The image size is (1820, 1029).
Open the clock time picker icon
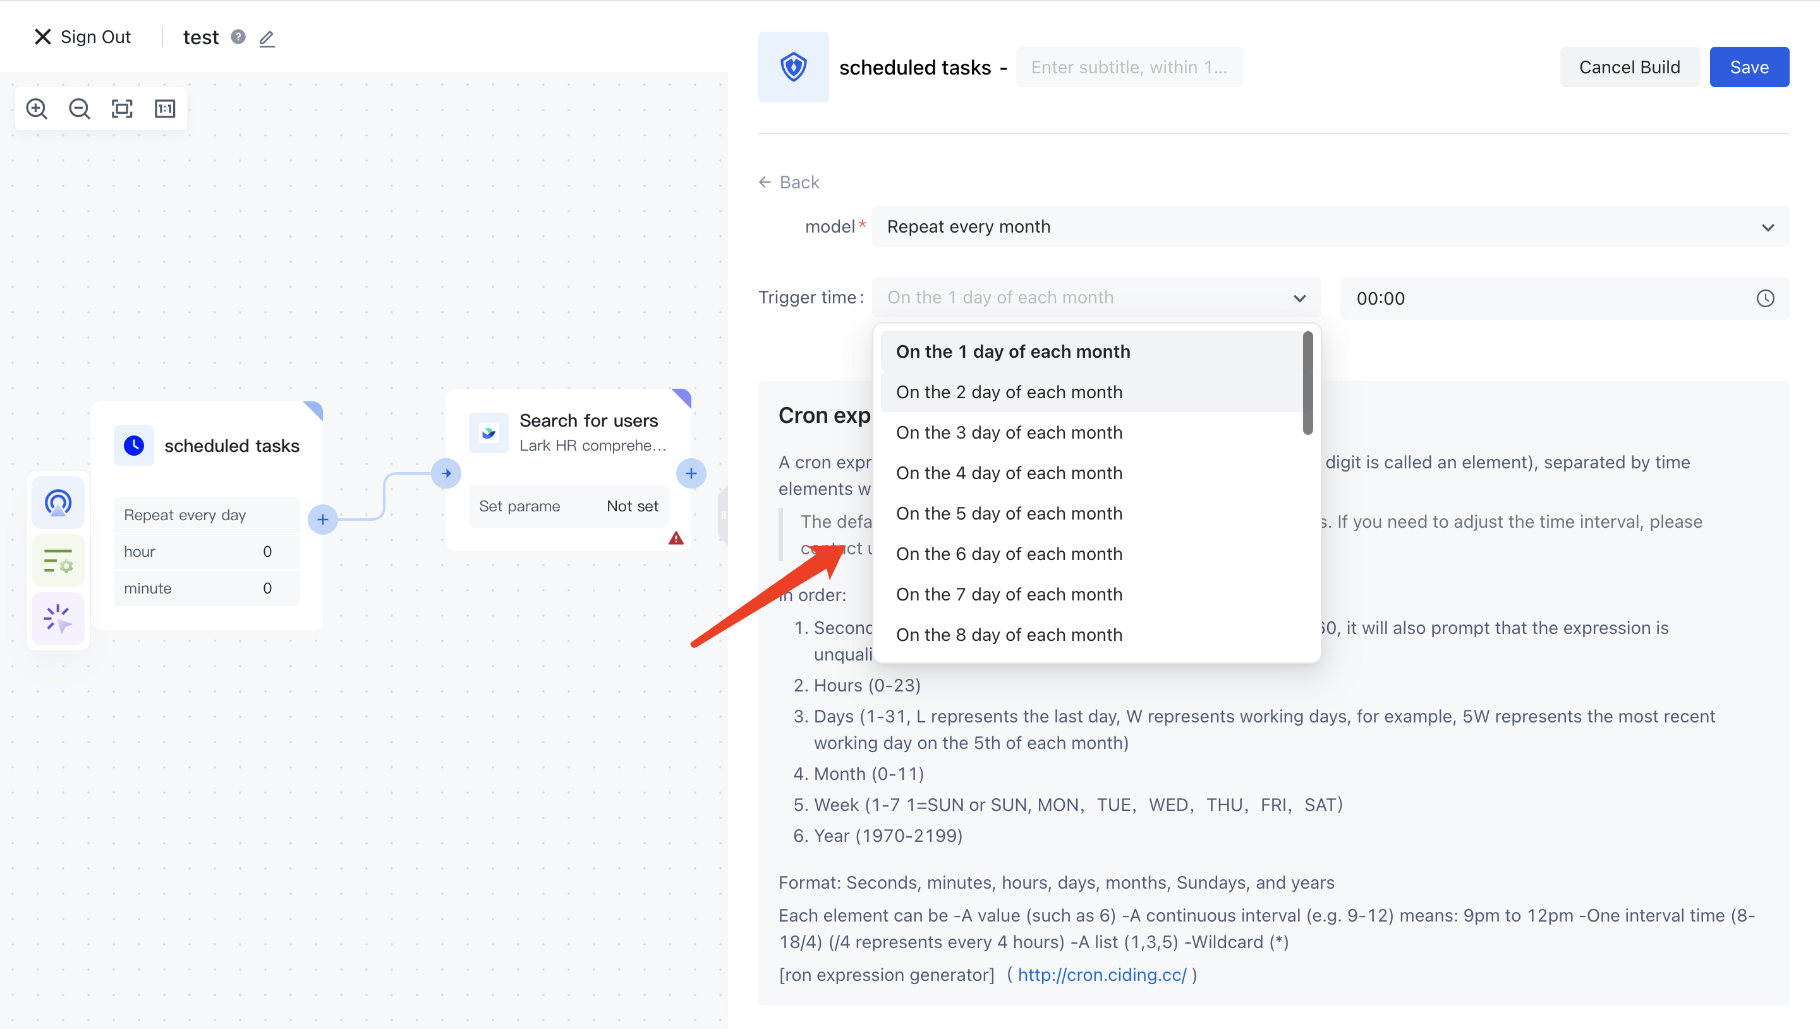[1764, 298]
